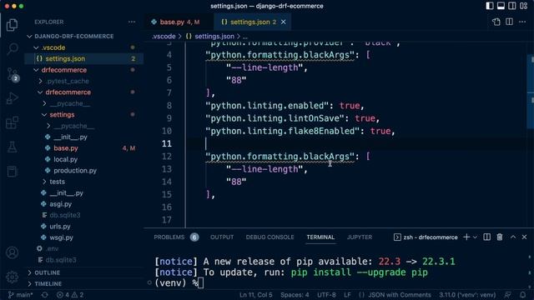The height and width of the screenshot is (300, 534).
Task: Open editor more actions ellipsis
Action: (x=522, y=22)
